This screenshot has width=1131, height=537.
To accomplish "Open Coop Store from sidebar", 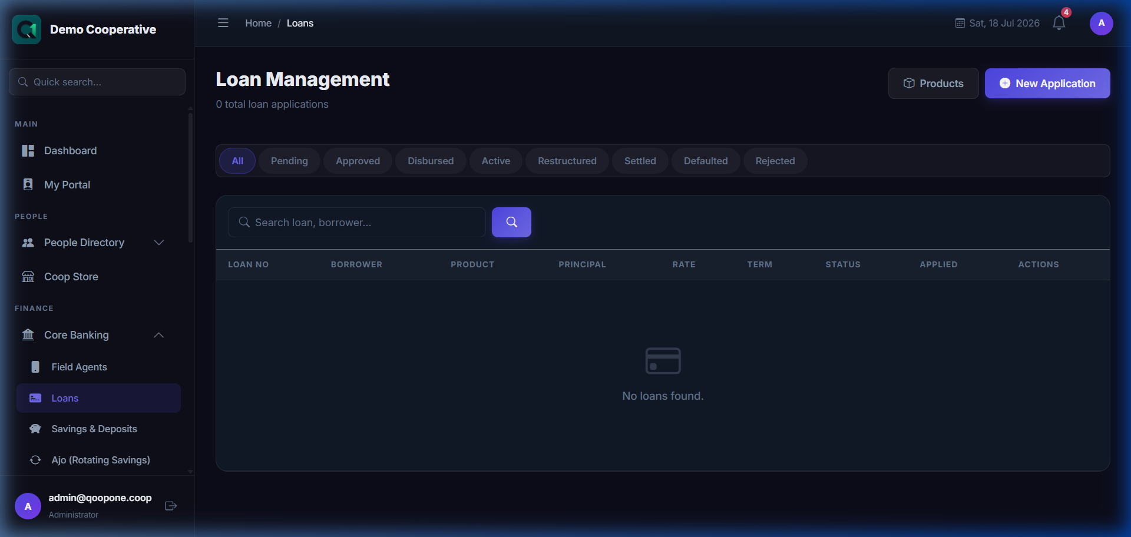I will pyautogui.click(x=98, y=277).
